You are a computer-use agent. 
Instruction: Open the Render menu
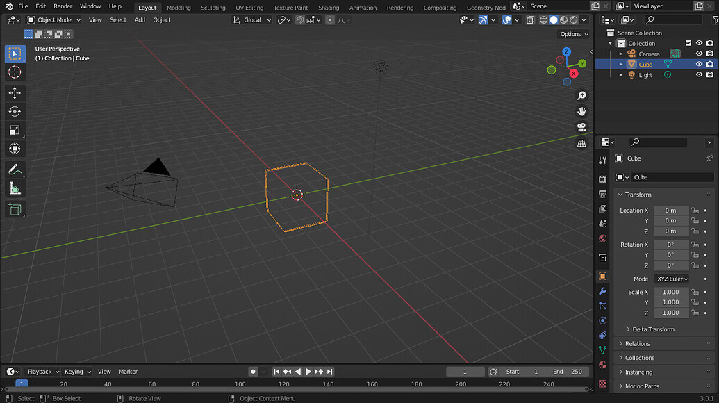[x=63, y=6]
